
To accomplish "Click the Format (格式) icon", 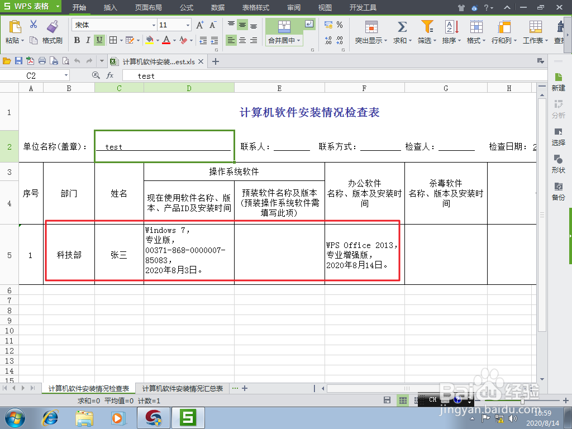I will (476, 27).
